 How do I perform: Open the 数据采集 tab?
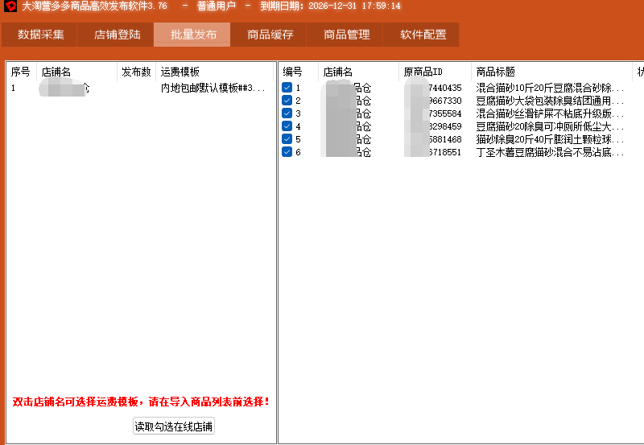tap(39, 35)
